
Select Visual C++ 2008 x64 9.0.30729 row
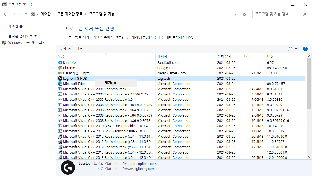(x=107, y=105)
